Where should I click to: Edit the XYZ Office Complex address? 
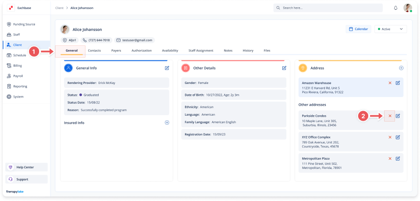coord(398,137)
